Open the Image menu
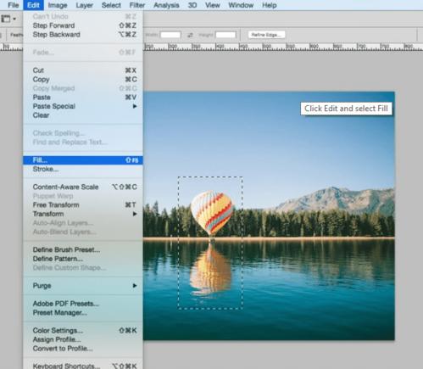423x369 pixels. 58,5
